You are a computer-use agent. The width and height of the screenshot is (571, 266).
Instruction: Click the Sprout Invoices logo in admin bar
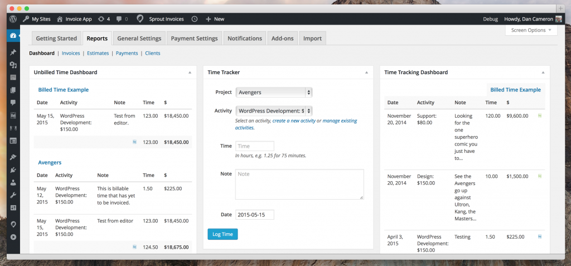point(140,19)
